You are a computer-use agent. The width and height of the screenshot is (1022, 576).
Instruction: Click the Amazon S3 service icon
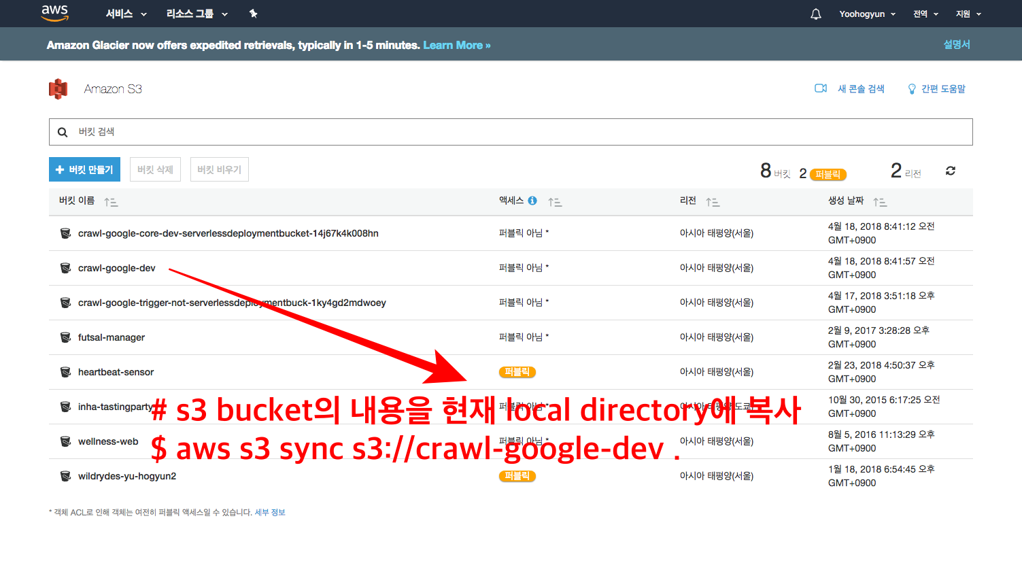(58, 89)
